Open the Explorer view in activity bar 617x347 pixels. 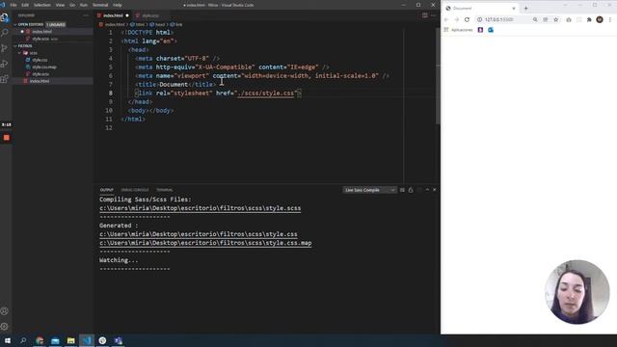pyautogui.click(x=4, y=17)
